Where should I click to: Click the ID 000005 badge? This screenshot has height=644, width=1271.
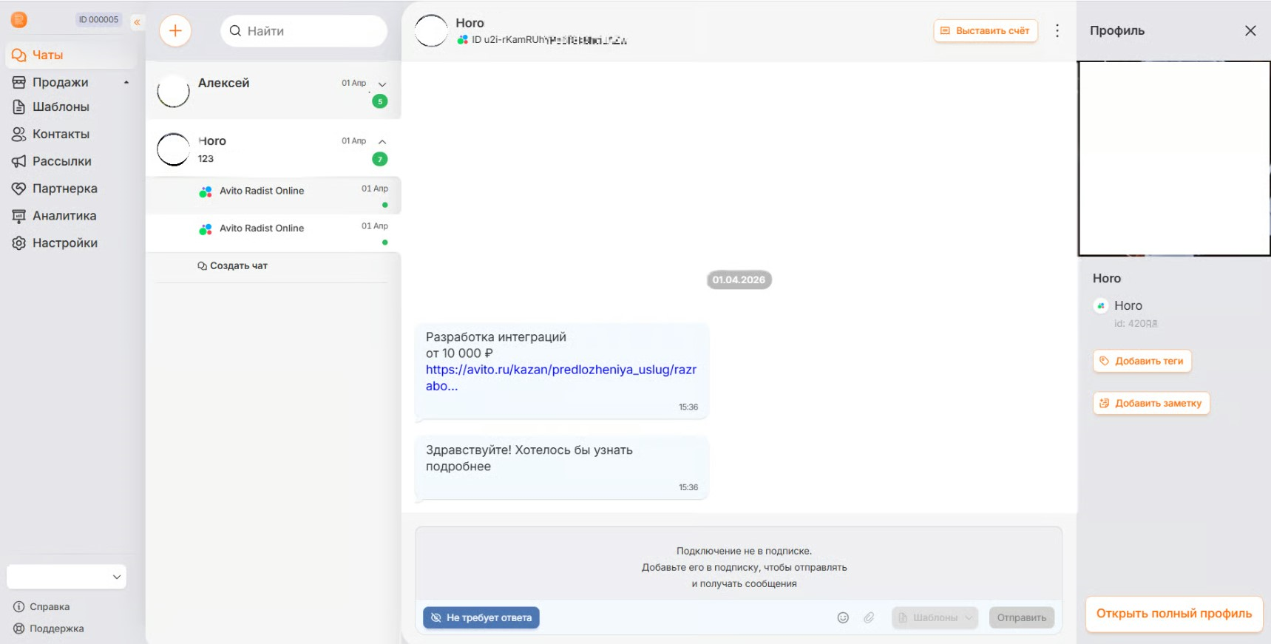pyautogui.click(x=98, y=20)
